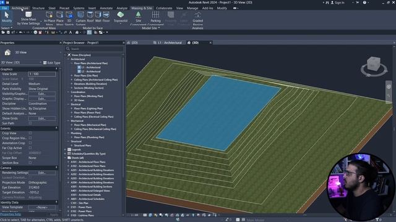This screenshot has width=396, height=222.
Task: Open file from Quick Access Toolbar
Action: [3, 33]
